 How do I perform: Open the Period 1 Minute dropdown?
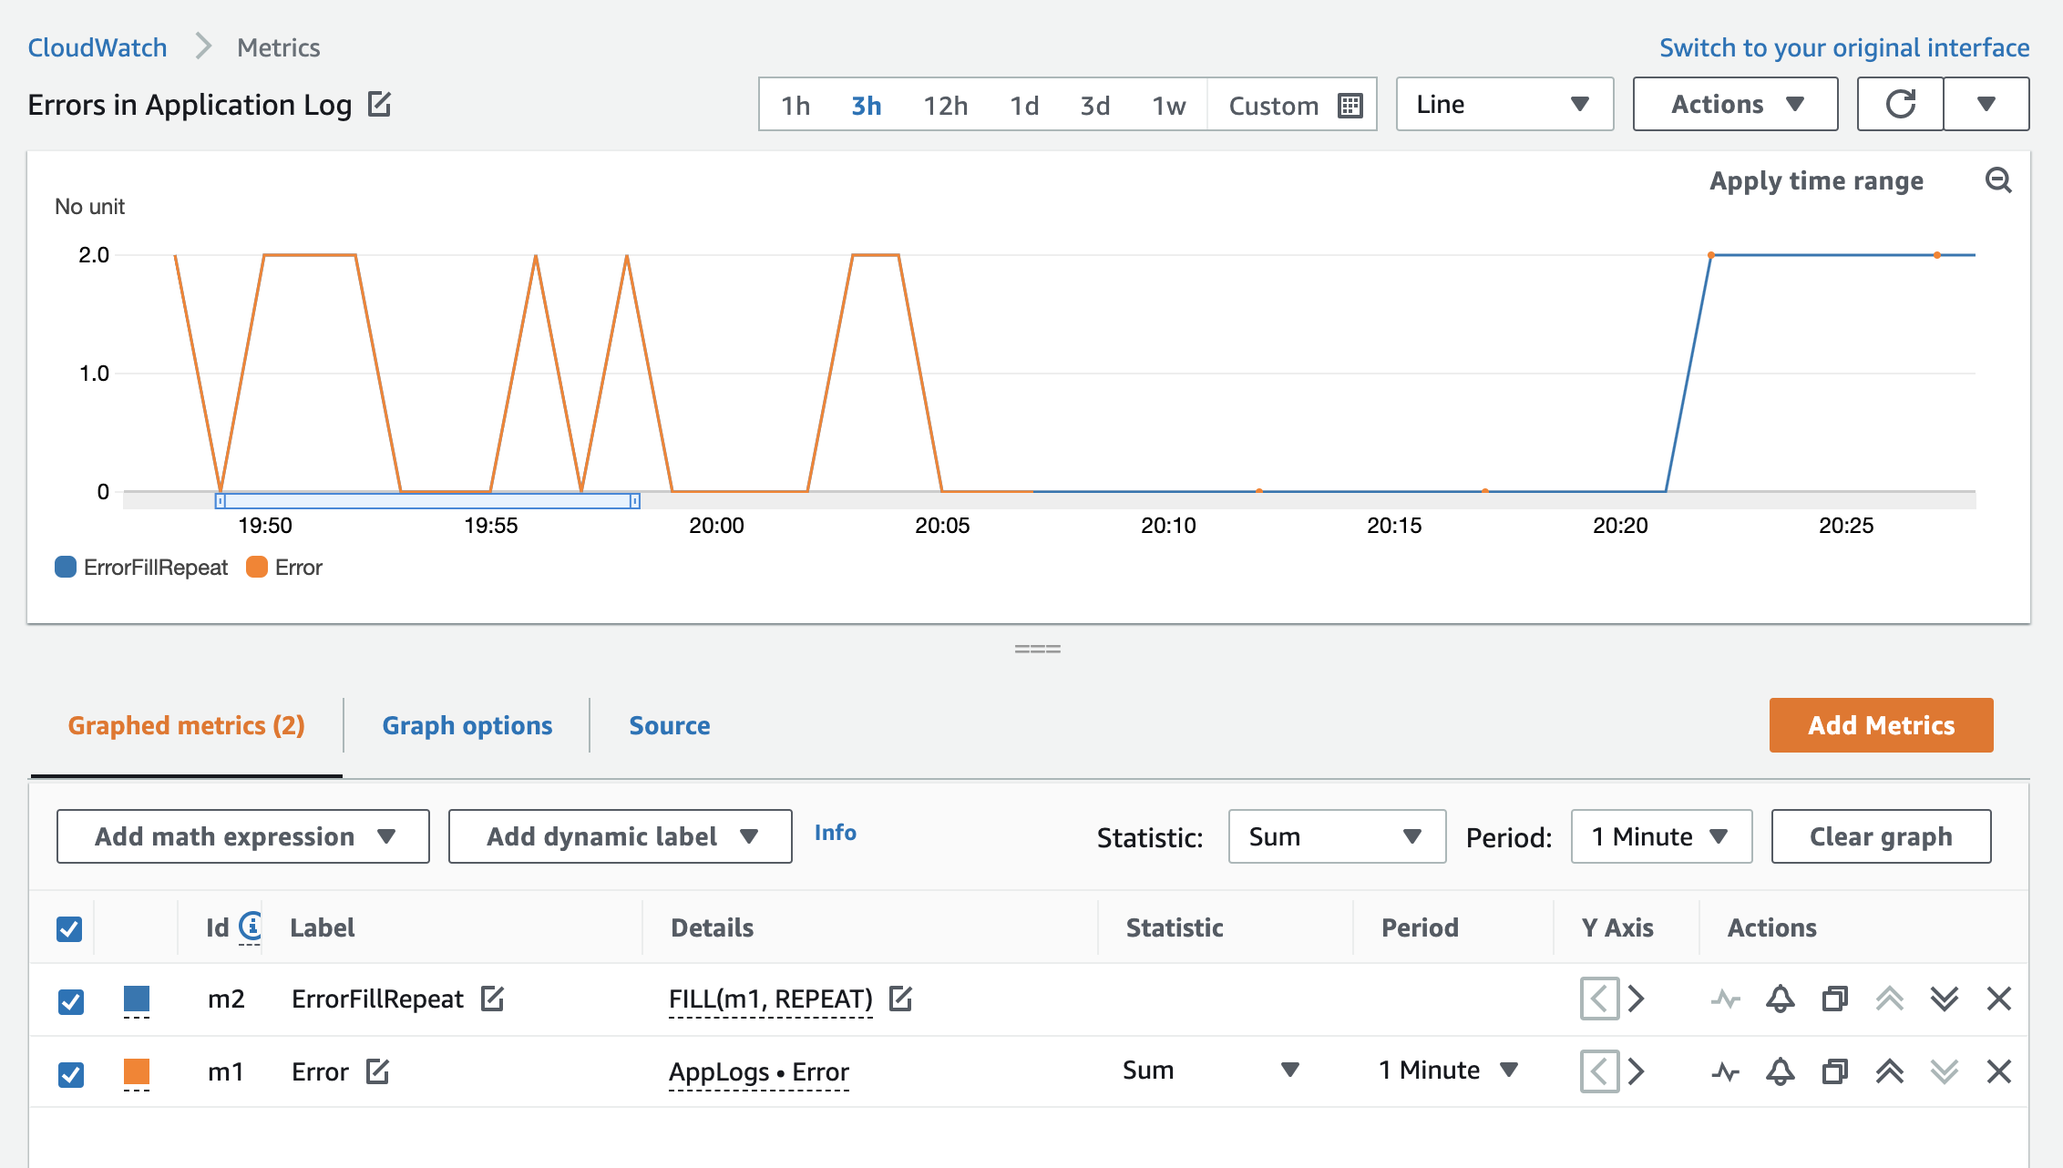(x=1660, y=836)
